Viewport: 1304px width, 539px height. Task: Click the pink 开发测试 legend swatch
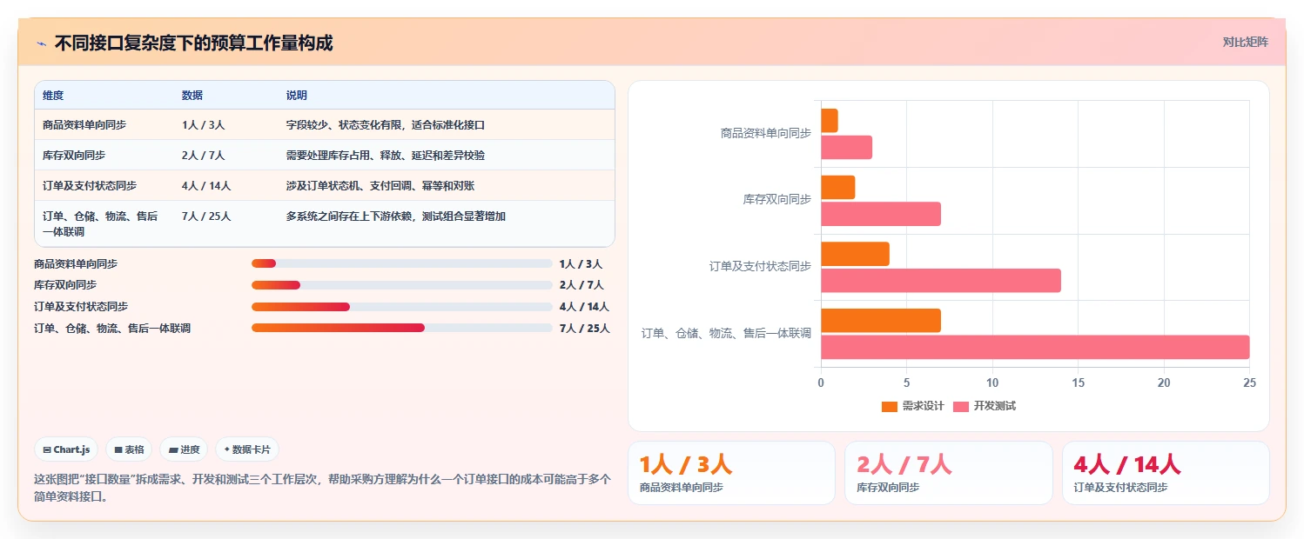[x=961, y=406]
